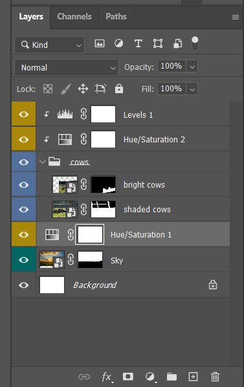Click the Opacity 100% field
The height and width of the screenshot is (387, 244).
tap(172, 66)
